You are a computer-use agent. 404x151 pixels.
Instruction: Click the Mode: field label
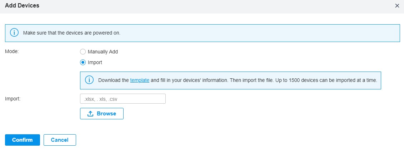(x=12, y=51)
